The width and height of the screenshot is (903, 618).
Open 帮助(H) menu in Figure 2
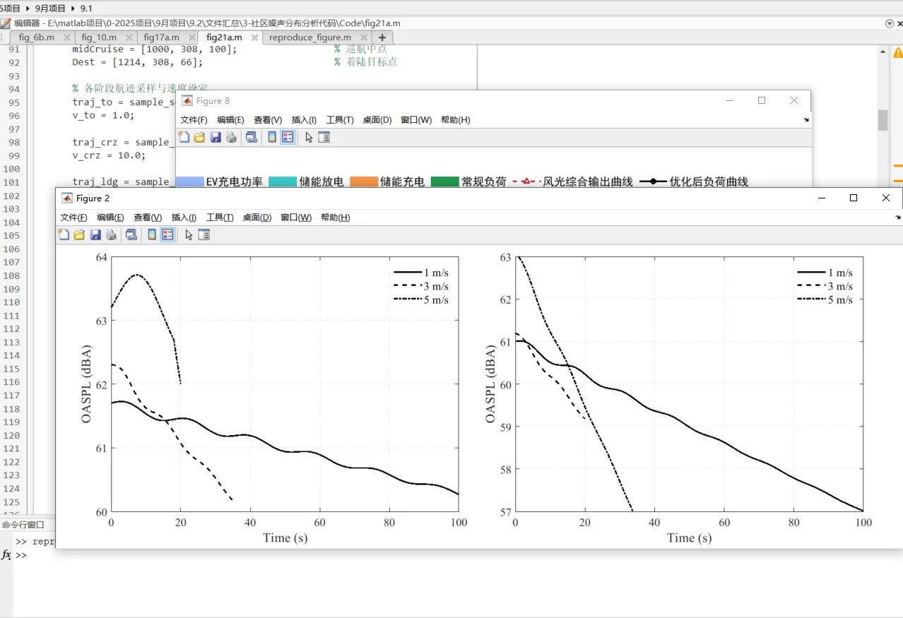[x=335, y=218]
